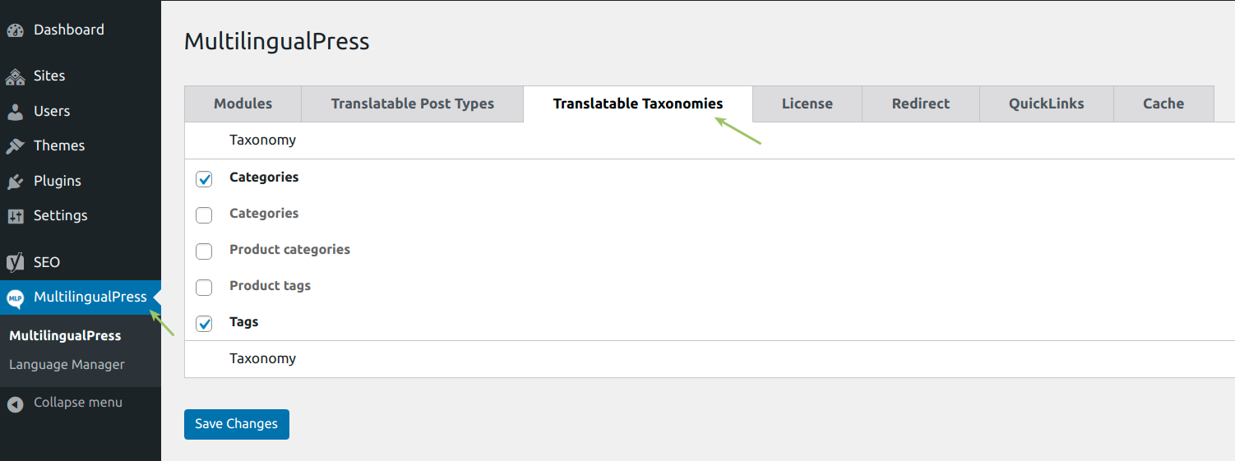This screenshot has width=1235, height=461.
Task: Click the Themes paintbrush icon
Action: tap(15, 146)
